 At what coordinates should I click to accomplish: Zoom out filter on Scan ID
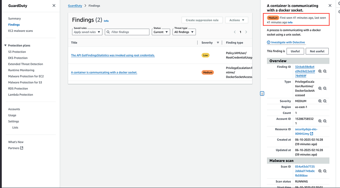325,171
